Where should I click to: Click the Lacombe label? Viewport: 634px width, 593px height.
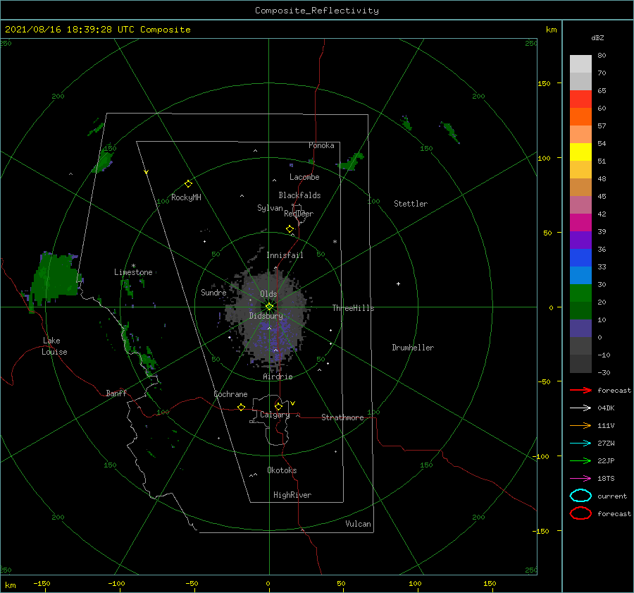pos(304,177)
